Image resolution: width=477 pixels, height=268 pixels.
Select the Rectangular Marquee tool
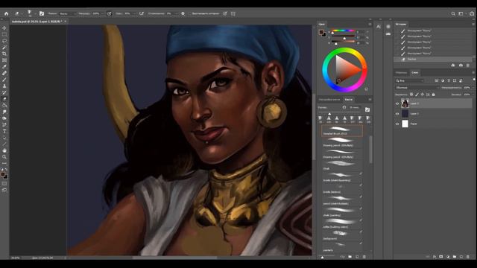coord(4,34)
